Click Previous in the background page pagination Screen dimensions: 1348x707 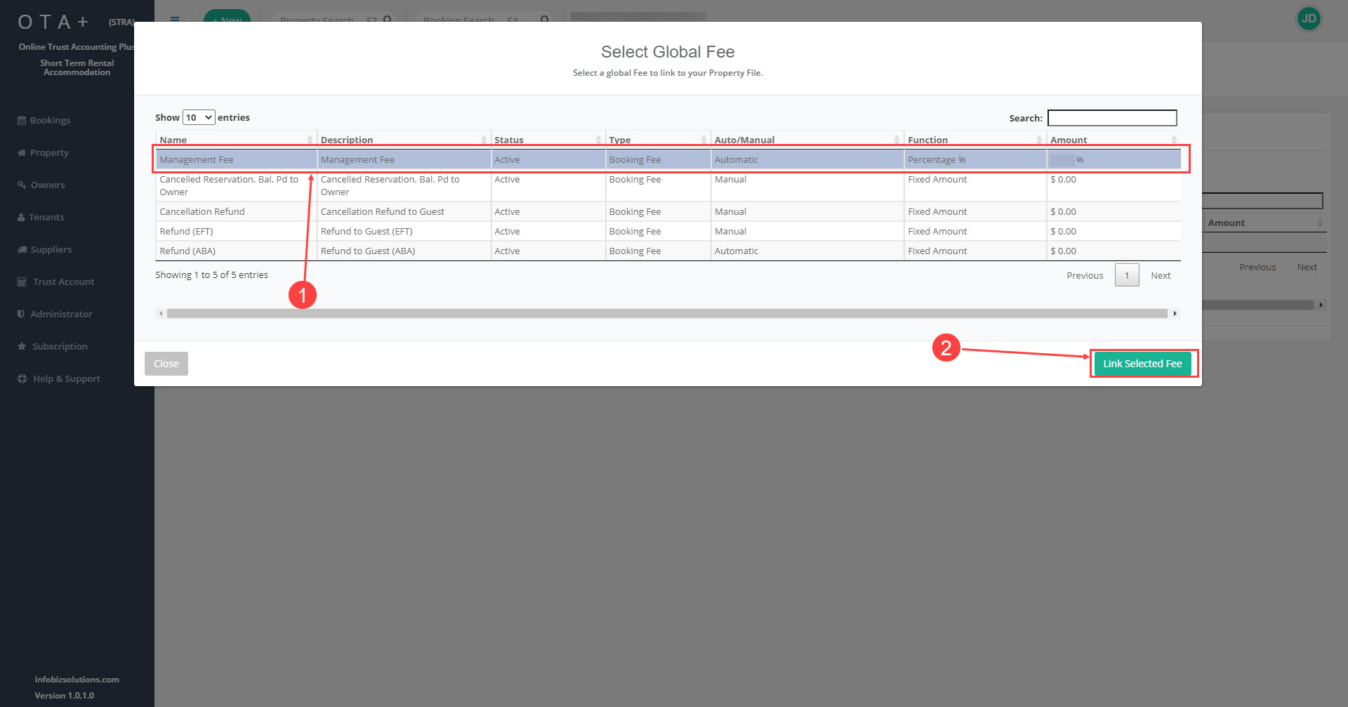click(1257, 267)
